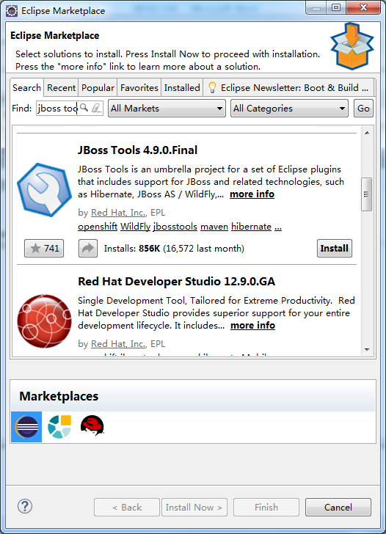Click the search magnifier icon in Find field
Viewport: 386px width, 534px height.
point(84,108)
